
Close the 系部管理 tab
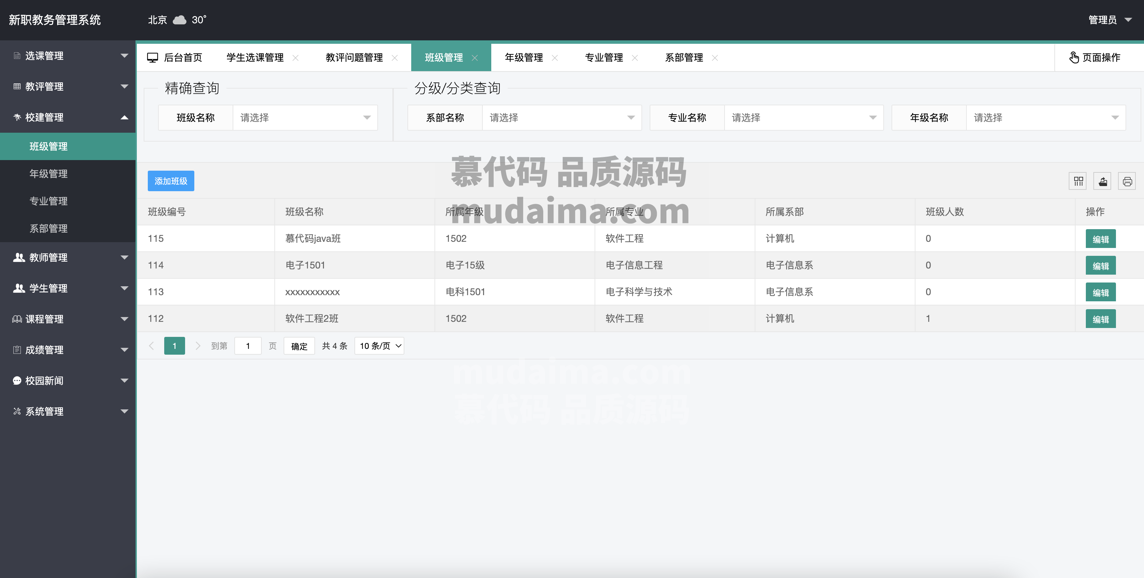point(715,58)
